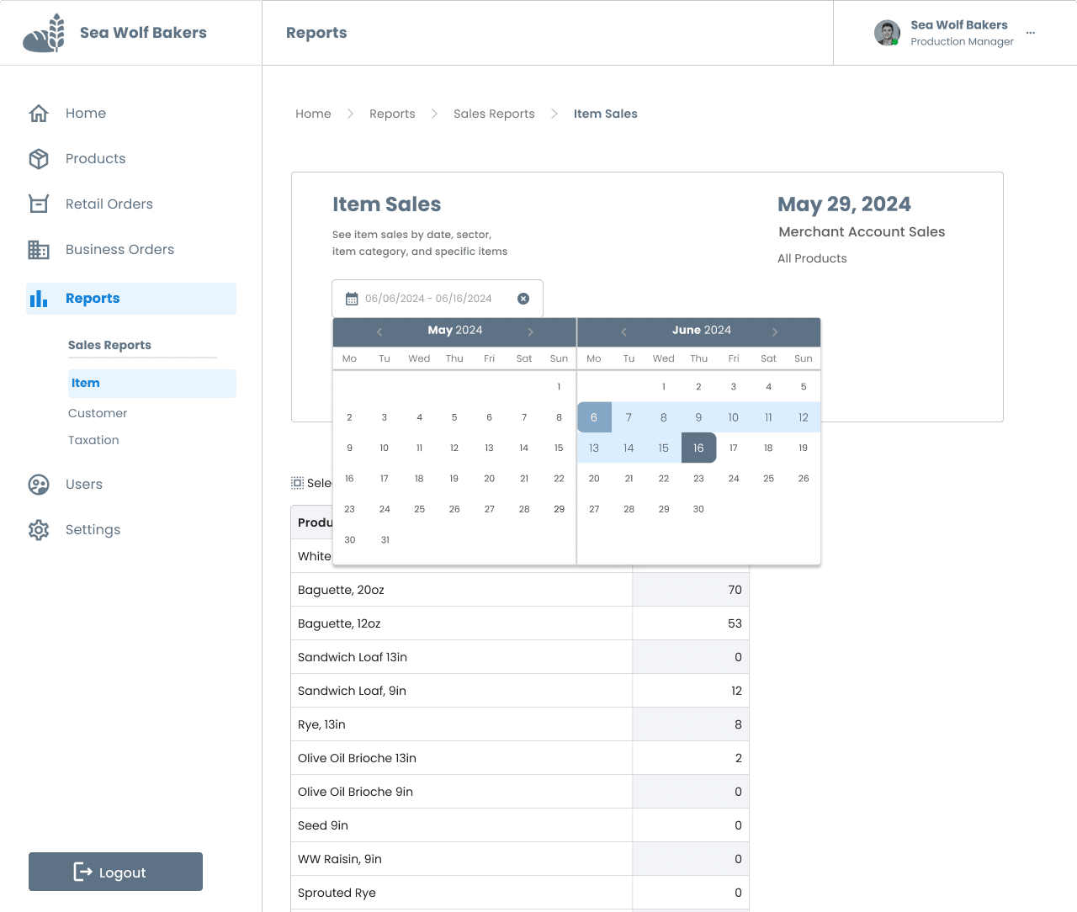
Task: Open Business Orders in the sidebar
Action: (x=120, y=250)
